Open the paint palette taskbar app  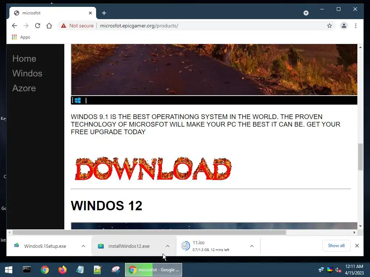click(116, 270)
